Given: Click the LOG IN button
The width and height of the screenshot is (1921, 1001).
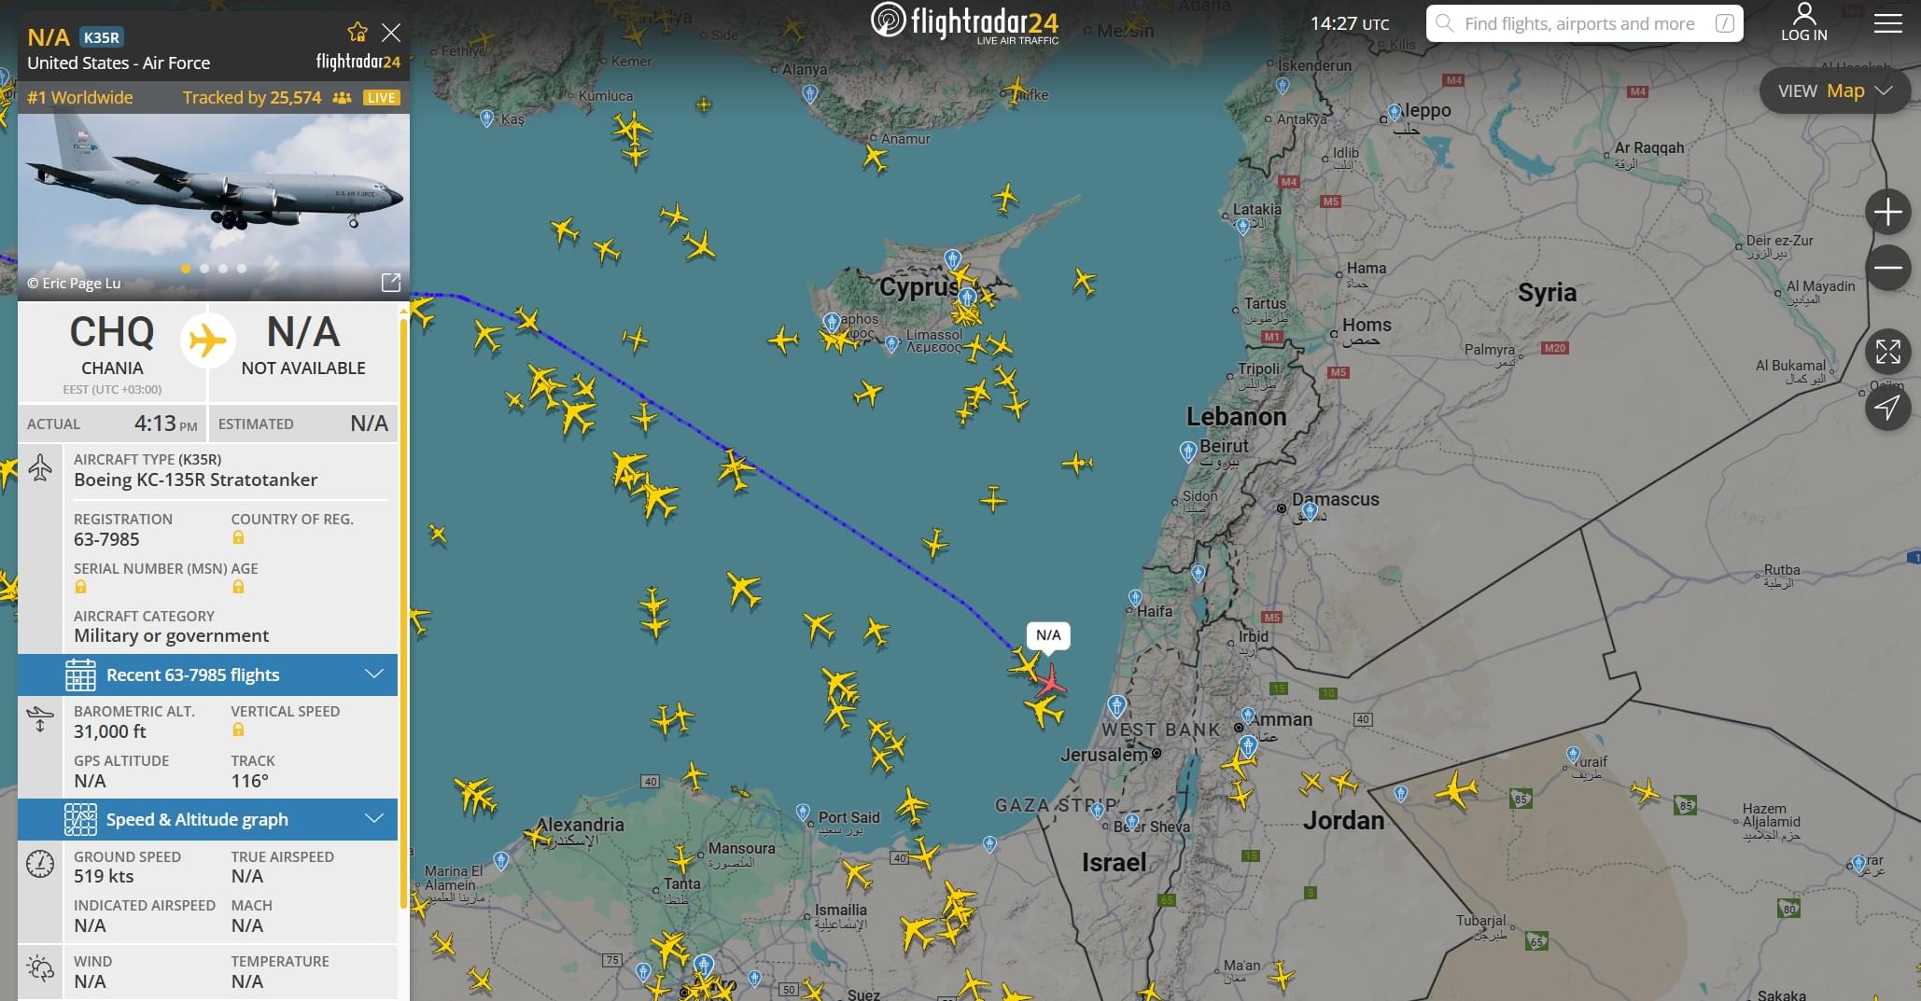Looking at the screenshot, I should coord(1803,23).
